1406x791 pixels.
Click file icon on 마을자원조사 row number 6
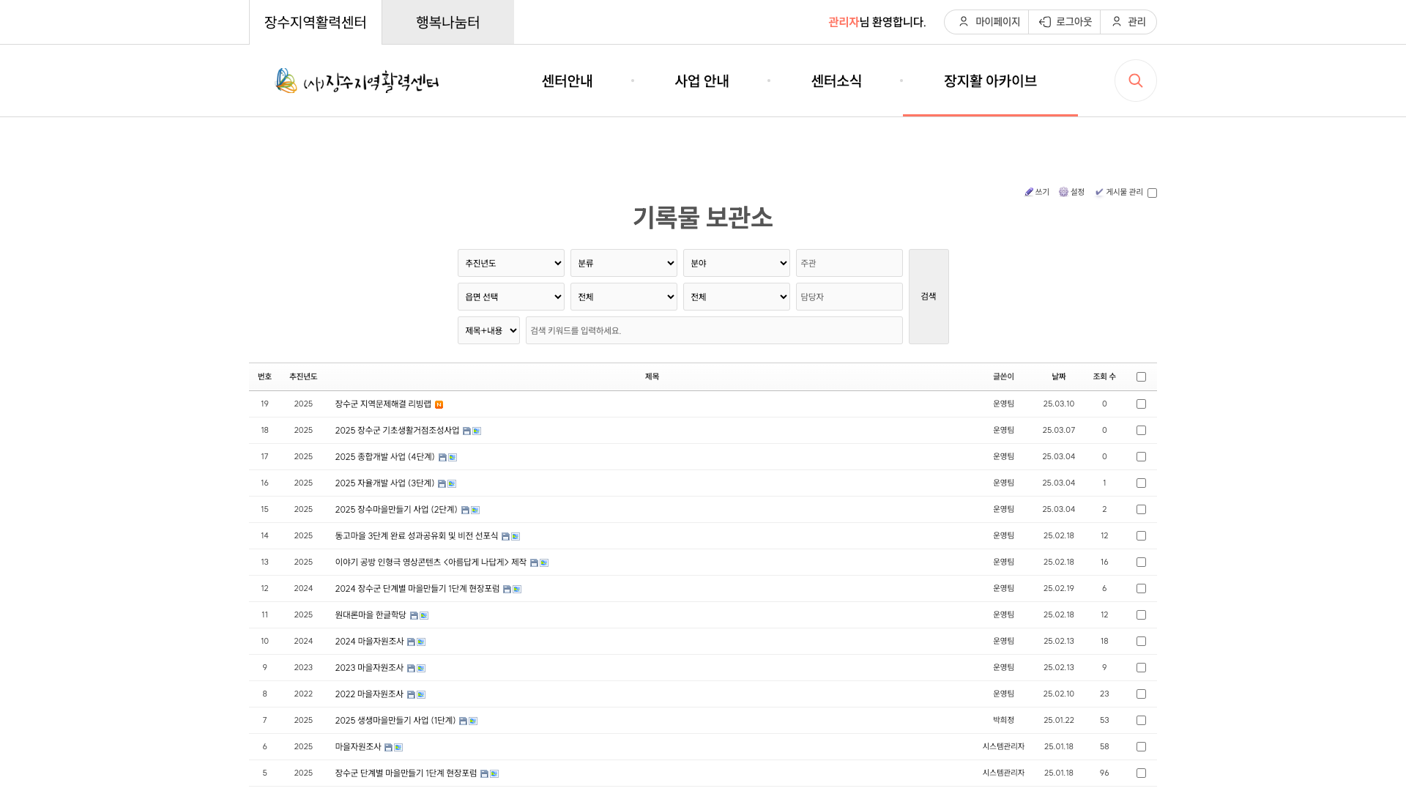click(x=388, y=747)
